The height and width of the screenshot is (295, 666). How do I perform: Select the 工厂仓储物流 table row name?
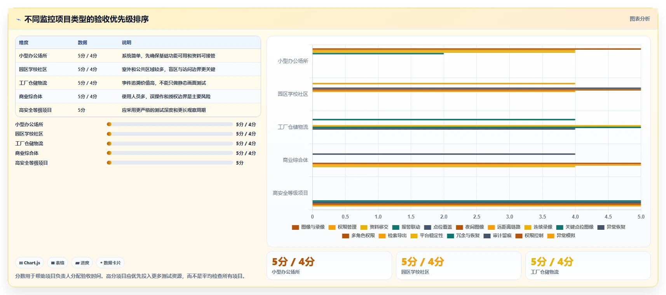tap(33, 83)
